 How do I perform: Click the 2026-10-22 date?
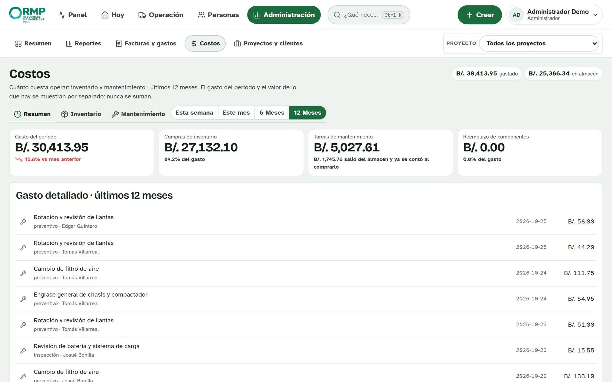(531, 376)
